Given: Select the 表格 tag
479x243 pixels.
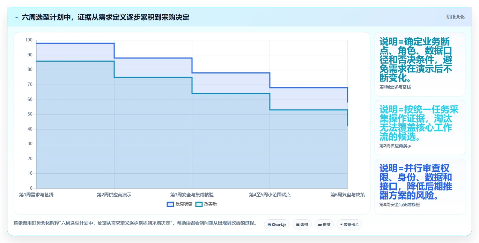Looking at the screenshot, I should tap(302, 225).
